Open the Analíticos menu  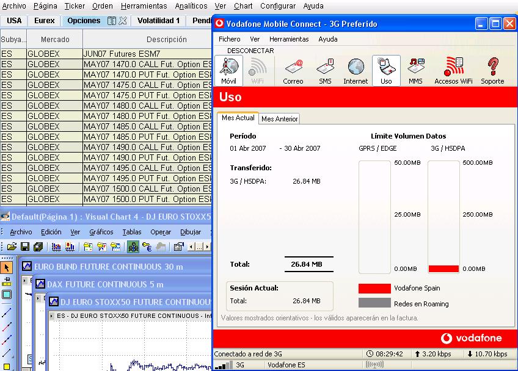click(x=191, y=5)
